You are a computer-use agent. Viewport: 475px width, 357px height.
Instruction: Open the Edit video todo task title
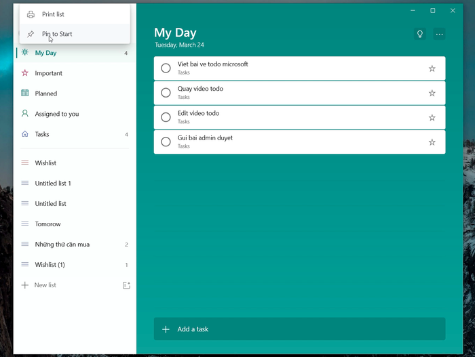pyautogui.click(x=198, y=113)
